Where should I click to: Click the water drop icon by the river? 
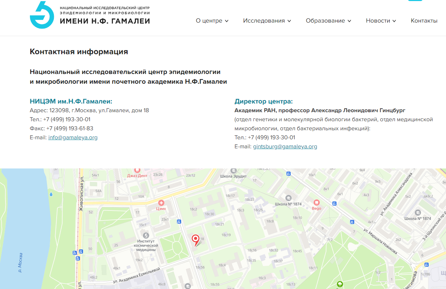[51, 195]
